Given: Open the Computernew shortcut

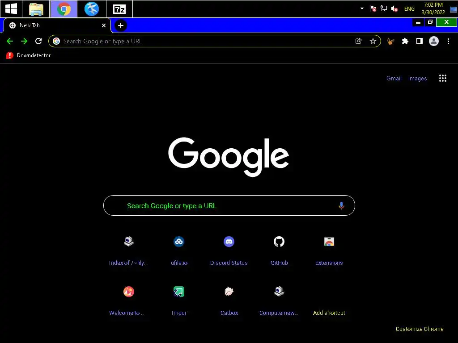Looking at the screenshot, I should tap(279, 301).
